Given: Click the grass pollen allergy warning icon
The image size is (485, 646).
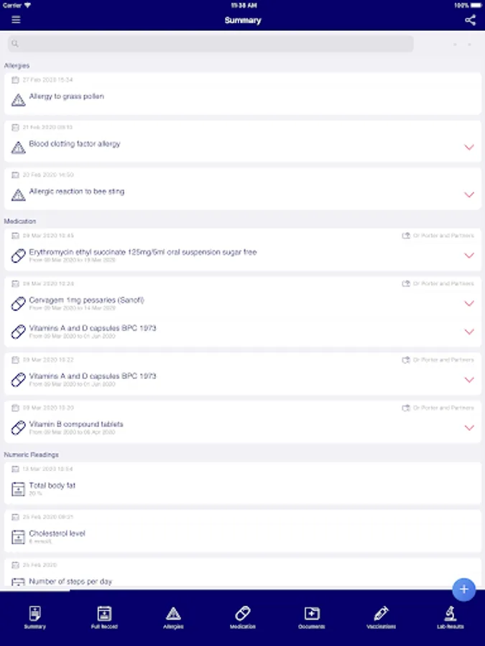Looking at the screenshot, I should pyautogui.click(x=19, y=100).
